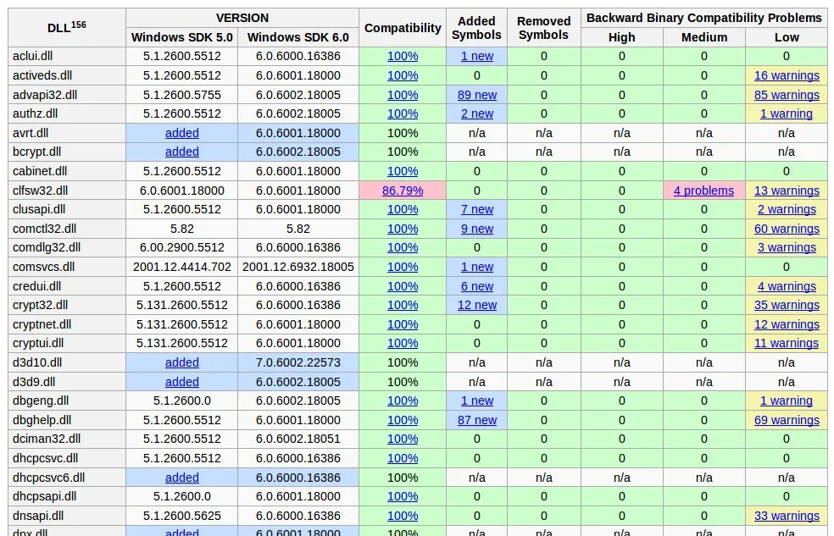This screenshot has height=536, width=834.
Task: Select the d3d10.dll version 7.0.6002.22573 cell
Action: click(x=297, y=362)
